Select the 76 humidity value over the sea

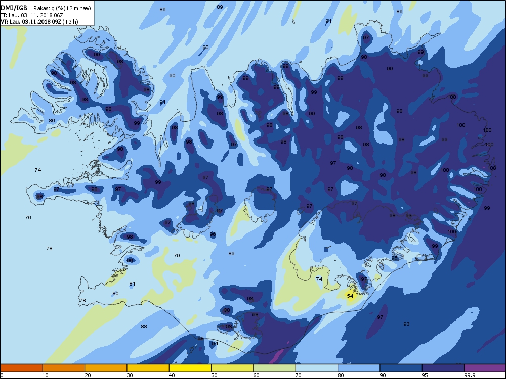28,217
